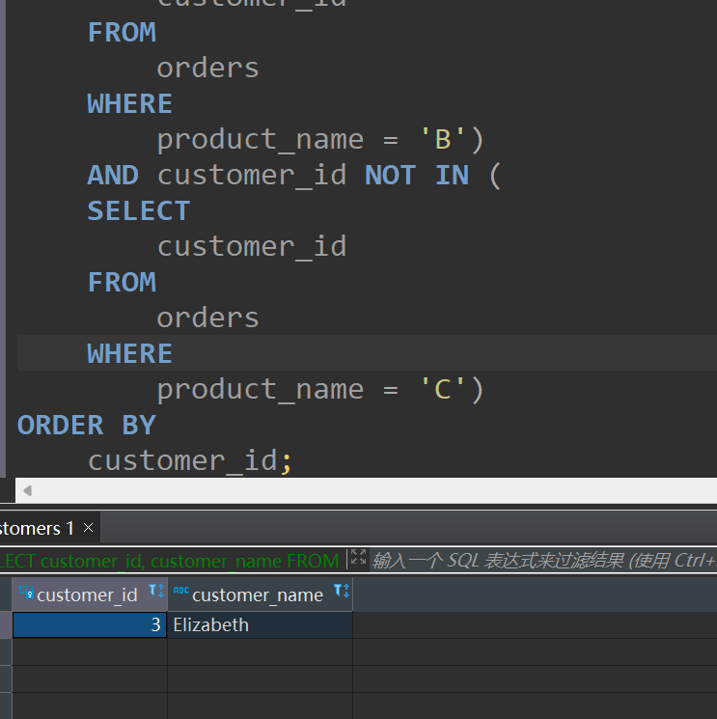Click the numeric type icon on customer_id header
The width and height of the screenshot is (717, 719).
coord(26,592)
